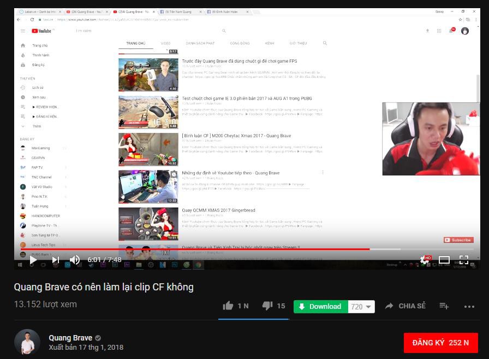Skip to next video icon
The width and height of the screenshot is (489, 359).
click(56, 260)
